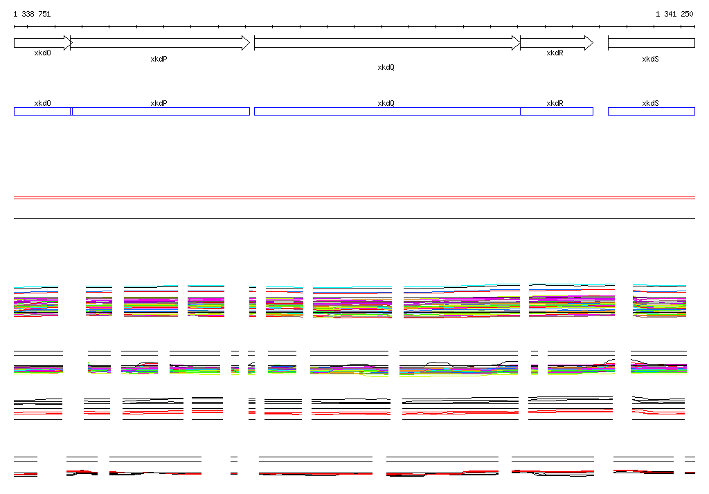
Task: Click the xkdQ label under gene arrow
Action: coord(386,67)
